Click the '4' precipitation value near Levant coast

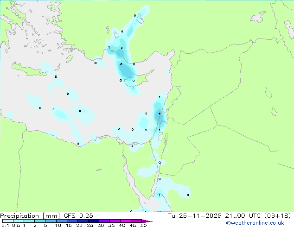[160, 113]
